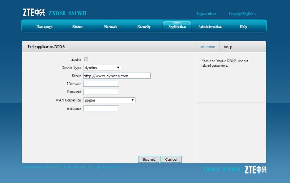Open the Language English selector

pos(243,14)
